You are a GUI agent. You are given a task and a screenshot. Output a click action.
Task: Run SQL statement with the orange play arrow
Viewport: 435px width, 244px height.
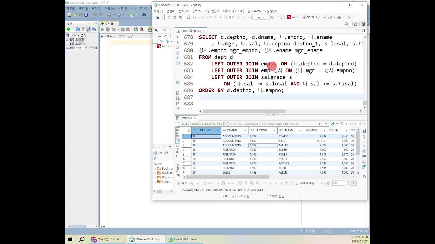(177, 37)
